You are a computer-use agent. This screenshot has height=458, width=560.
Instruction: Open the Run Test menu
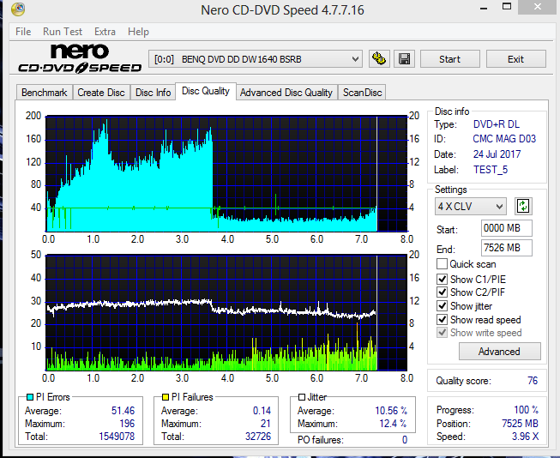click(x=63, y=32)
